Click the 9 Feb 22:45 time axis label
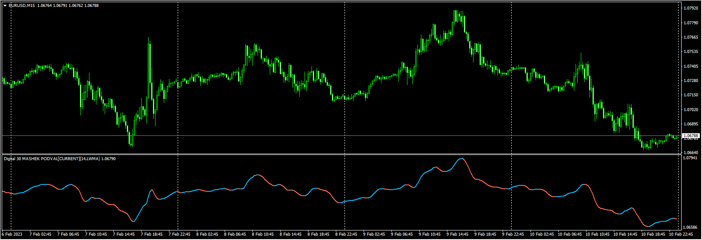The width and height of the screenshot is (702, 240). pyautogui.click(x=513, y=234)
